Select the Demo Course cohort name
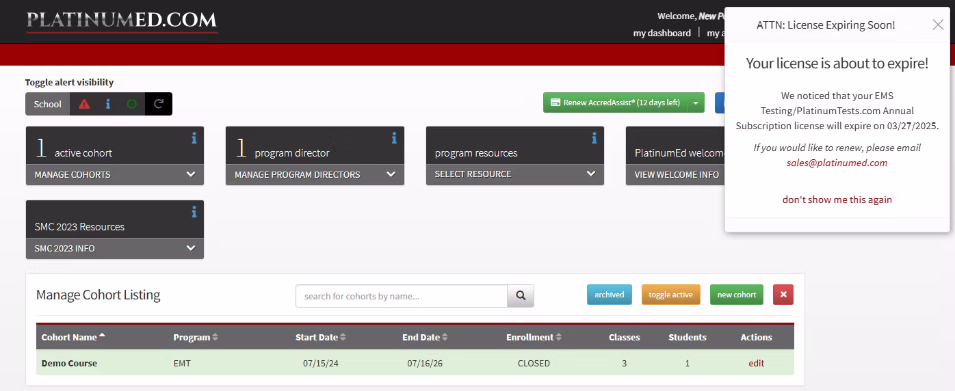This screenshot has height=391, width=955. (69, 363)
